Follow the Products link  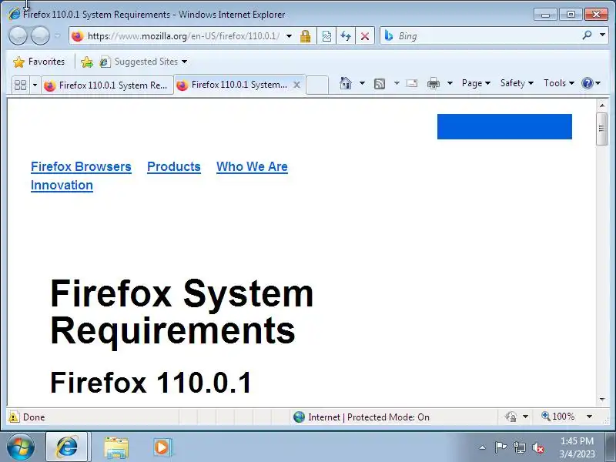(x=174, y=166)
